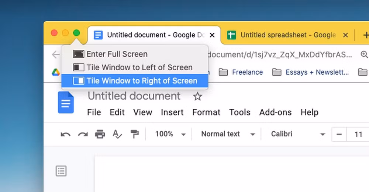Go back with the browser arrow

pos(56,54)
